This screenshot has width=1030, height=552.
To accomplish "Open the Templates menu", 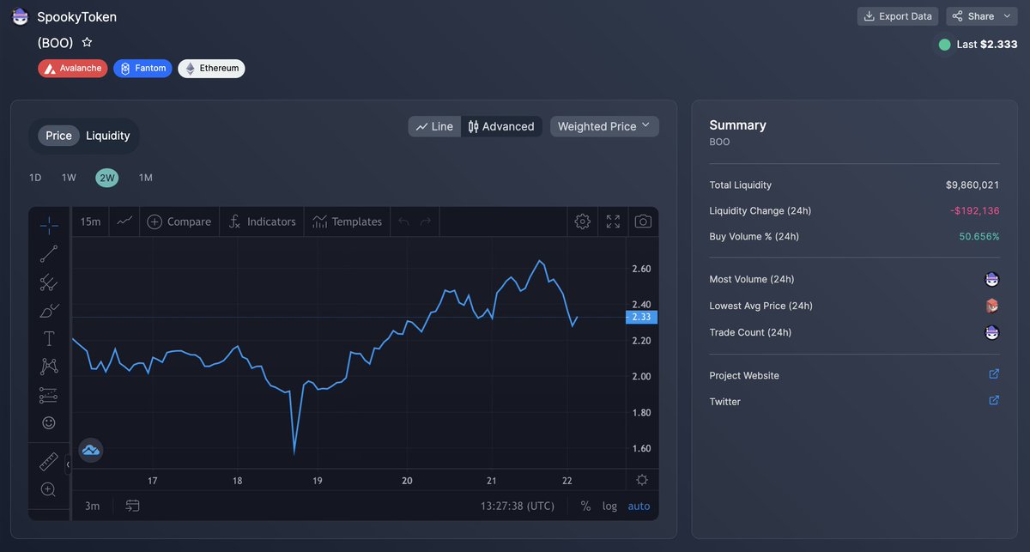I will (x=347, y=221).
